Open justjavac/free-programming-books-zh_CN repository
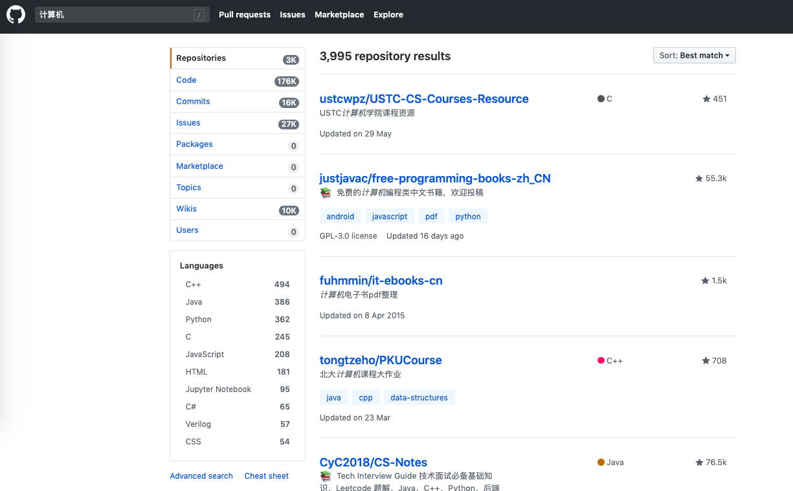Viewport: 793px width, 491px height. [435, 179]
